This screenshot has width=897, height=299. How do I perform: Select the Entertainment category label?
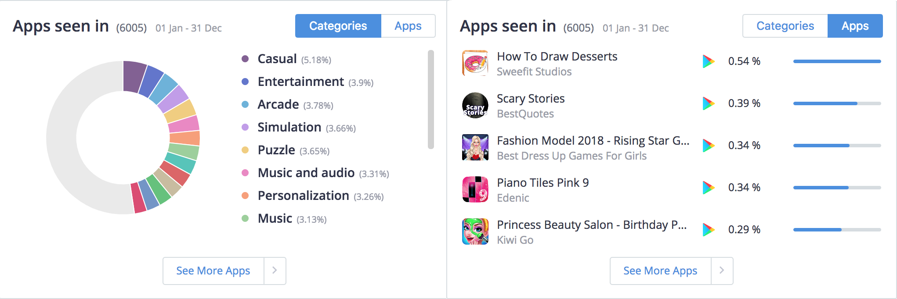[x=301, y=82]
